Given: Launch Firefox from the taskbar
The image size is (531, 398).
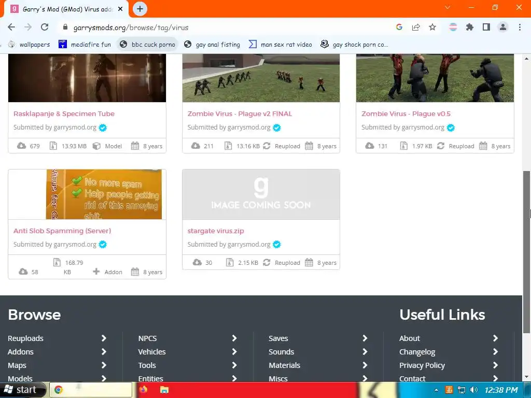Looking at the screenshot, I should pyautogui.click(x=143, y=390).
